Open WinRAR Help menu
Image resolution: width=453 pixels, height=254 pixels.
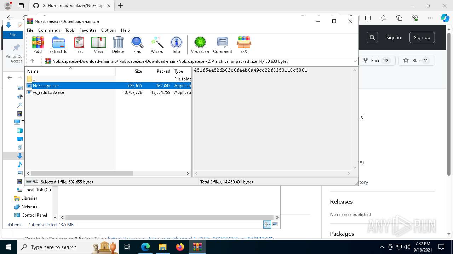(x=125, y=30)
